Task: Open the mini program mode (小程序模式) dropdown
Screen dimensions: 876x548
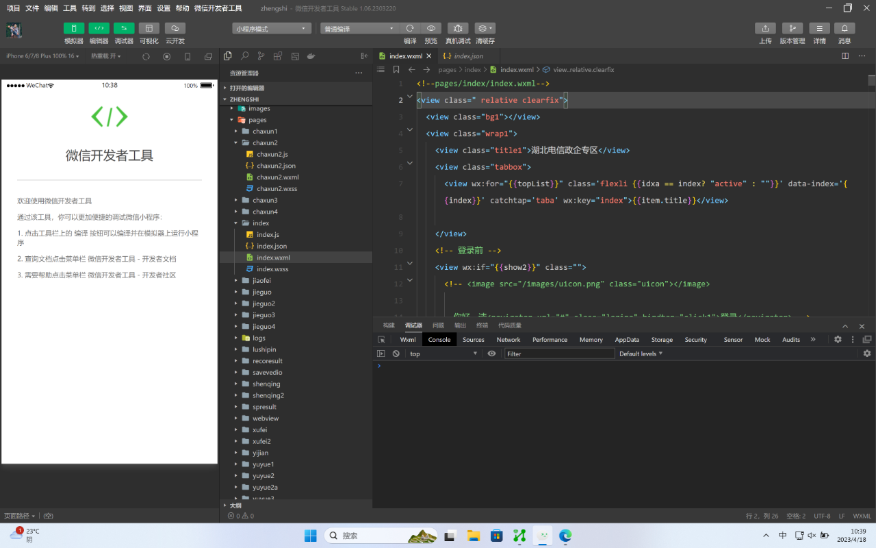Action: [272, 29]
